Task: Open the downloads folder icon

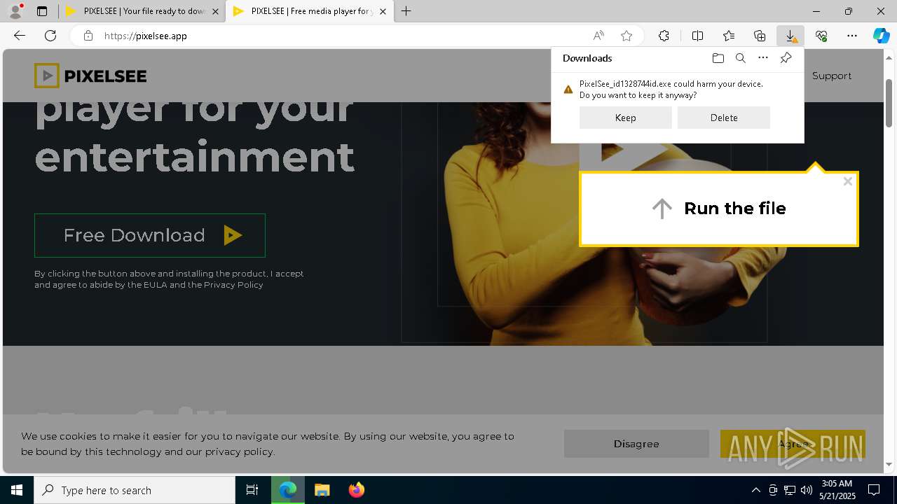Action: pos(718,58)
